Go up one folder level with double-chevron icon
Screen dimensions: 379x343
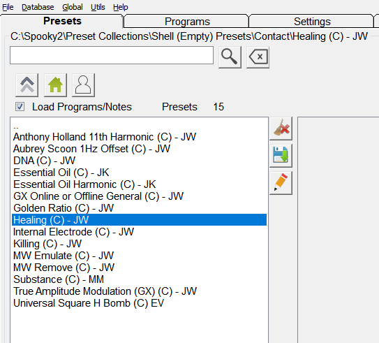[x=27, y=85]
